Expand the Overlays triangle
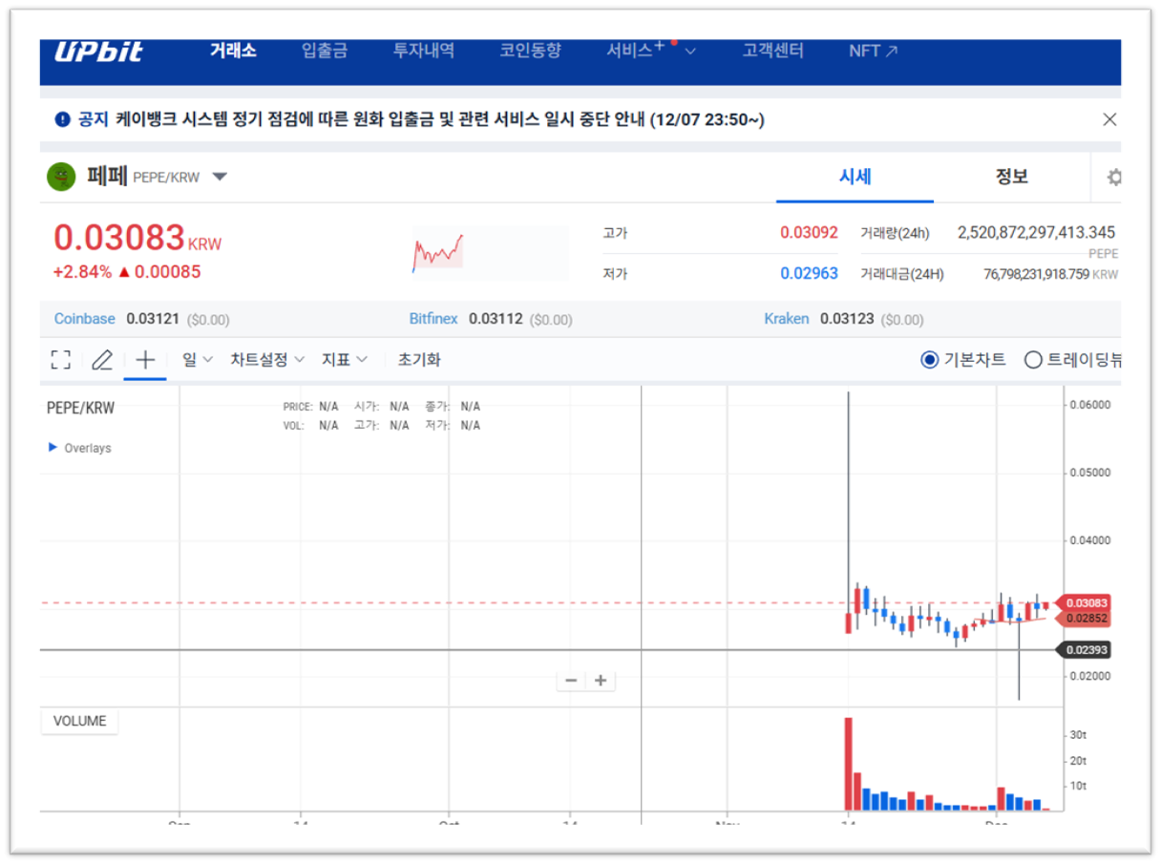The image size is (1161, 864). point(53,447)
